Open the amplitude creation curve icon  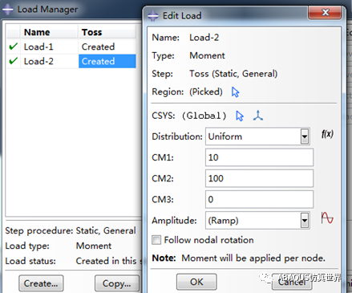327,218
